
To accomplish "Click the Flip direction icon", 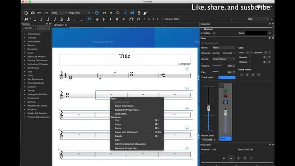I will tap(138, 19).
